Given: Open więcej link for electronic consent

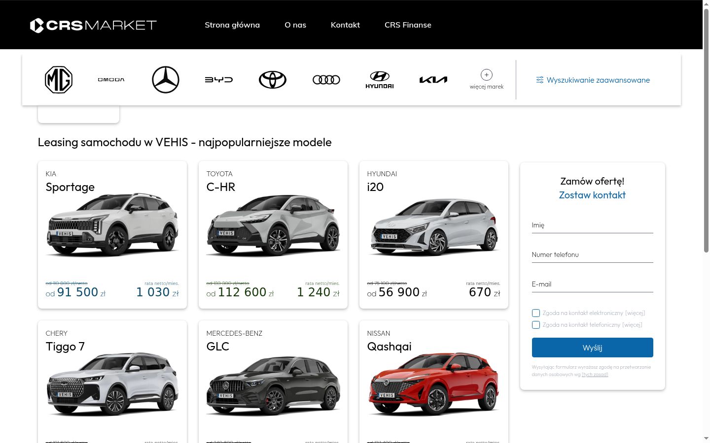Looking at the screenshot, I should [635, 313].
